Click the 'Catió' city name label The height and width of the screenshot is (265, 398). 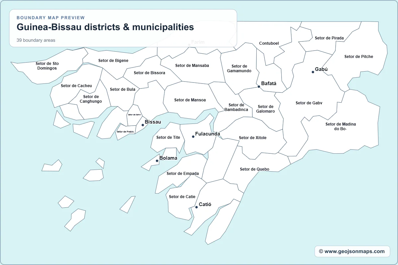(205, 204)
